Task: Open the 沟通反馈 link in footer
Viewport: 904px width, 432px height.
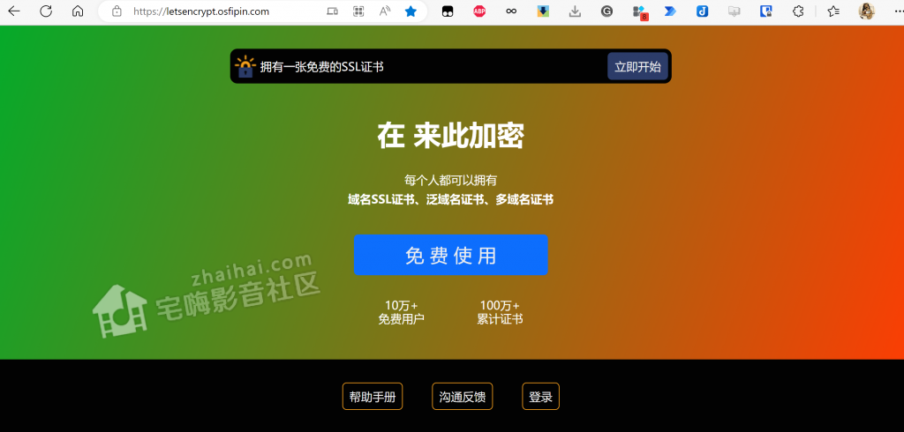Action: tap(463, 396)
